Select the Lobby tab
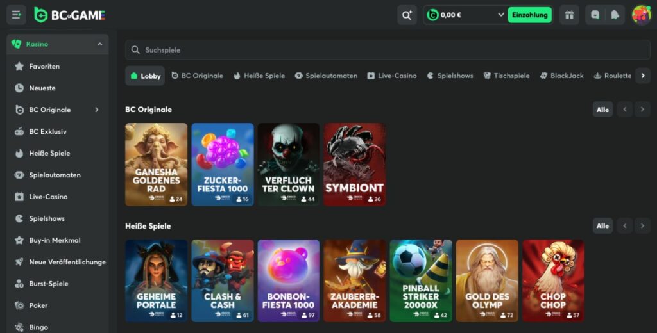The image size is (657, 333). pyautogui.click(x=145, y=76)
